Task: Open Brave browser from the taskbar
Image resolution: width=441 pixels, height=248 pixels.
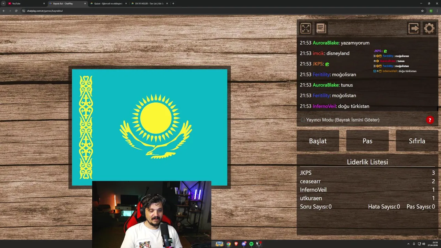Action: coord(236,244)
